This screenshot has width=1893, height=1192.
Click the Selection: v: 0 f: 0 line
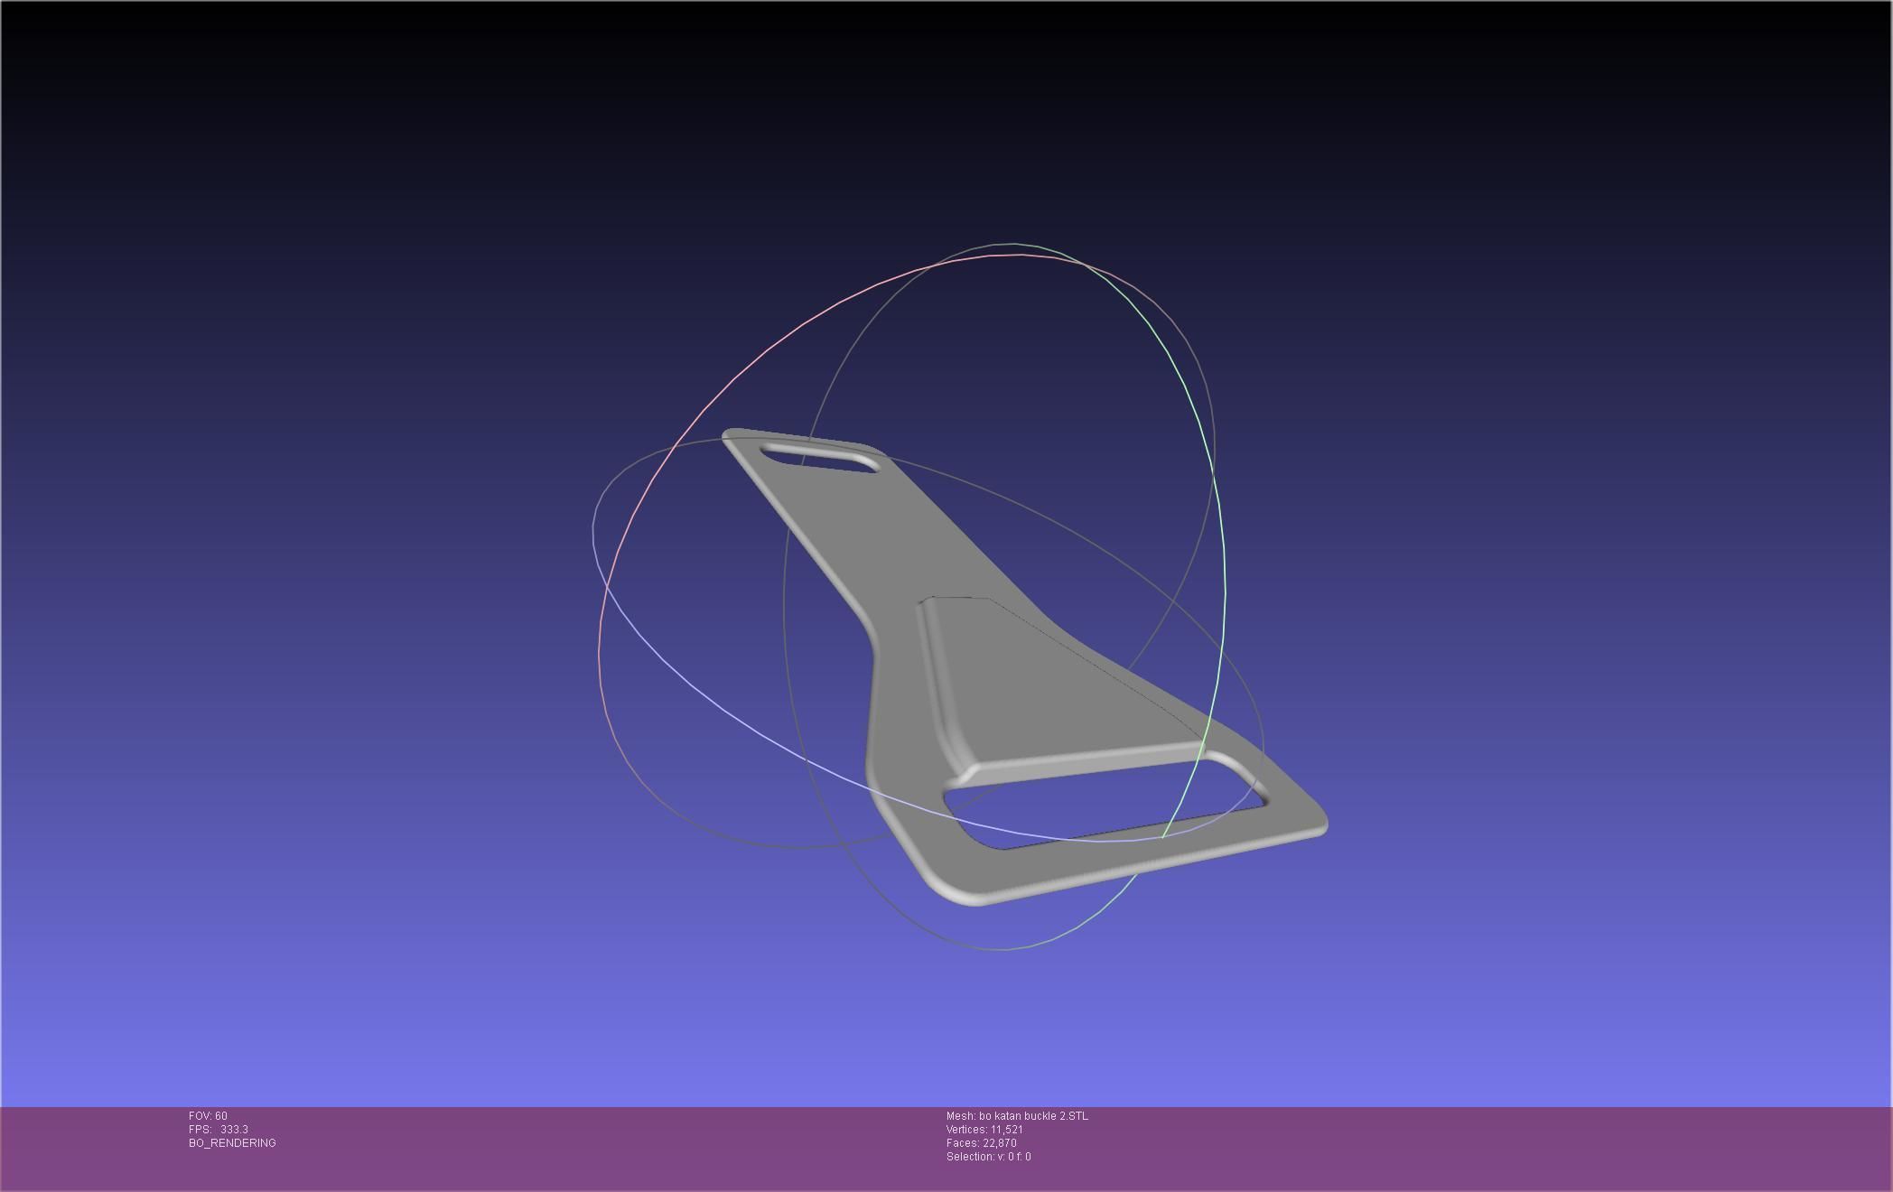(988, 1157)
